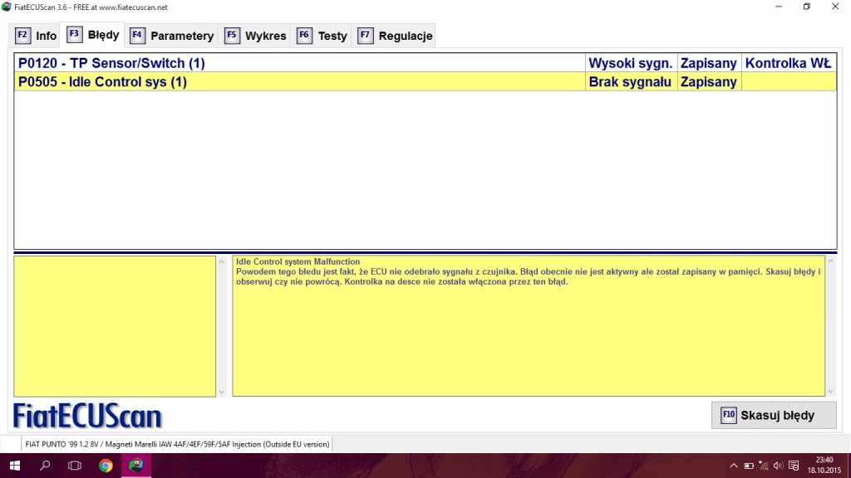Select the P0120 TP Sensor error row

pos(299,63)
